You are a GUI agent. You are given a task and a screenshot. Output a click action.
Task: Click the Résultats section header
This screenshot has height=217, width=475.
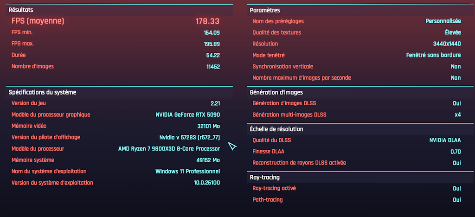[x=21, y=10]
